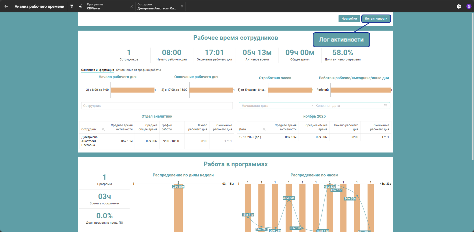Screen dimensions: 474x232
Task: Open the purple user avatar
Action: (469, 6)
